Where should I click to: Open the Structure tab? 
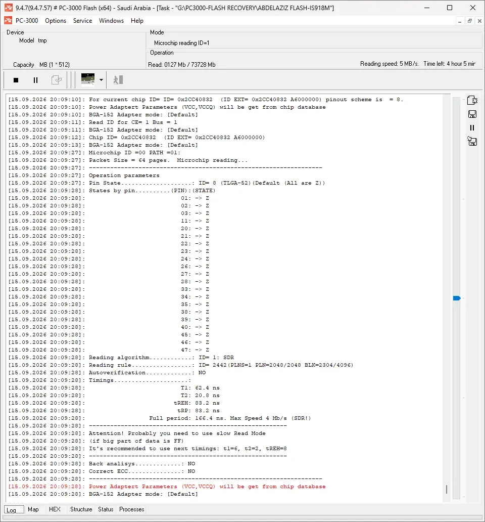[81, 509]
